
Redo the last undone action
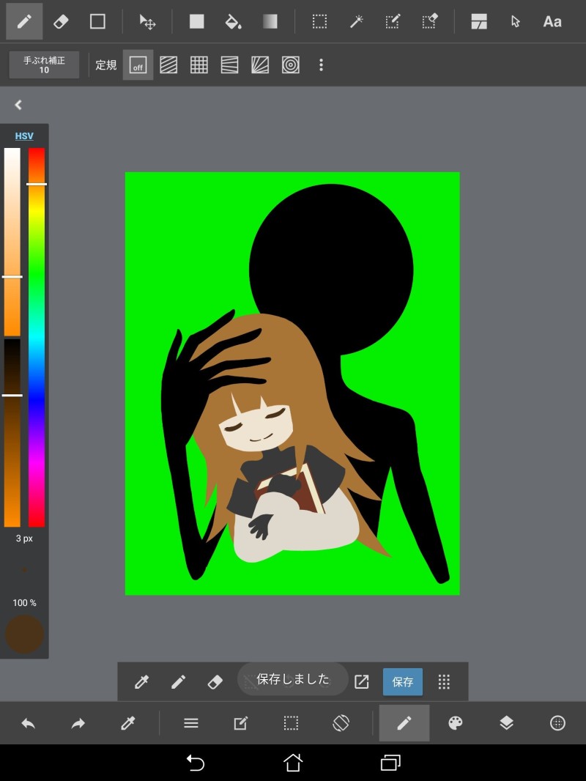point(78,723)
